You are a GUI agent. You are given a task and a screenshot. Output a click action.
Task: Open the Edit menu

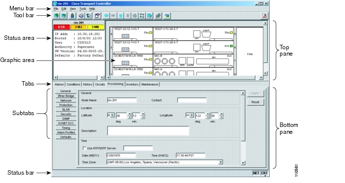click(64, 9)
